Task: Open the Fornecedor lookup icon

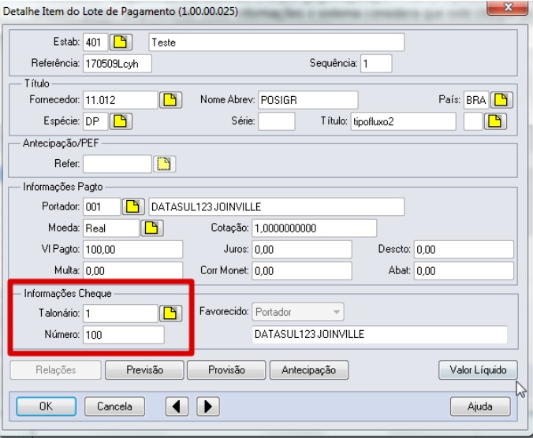Action: tap(170, 100)
